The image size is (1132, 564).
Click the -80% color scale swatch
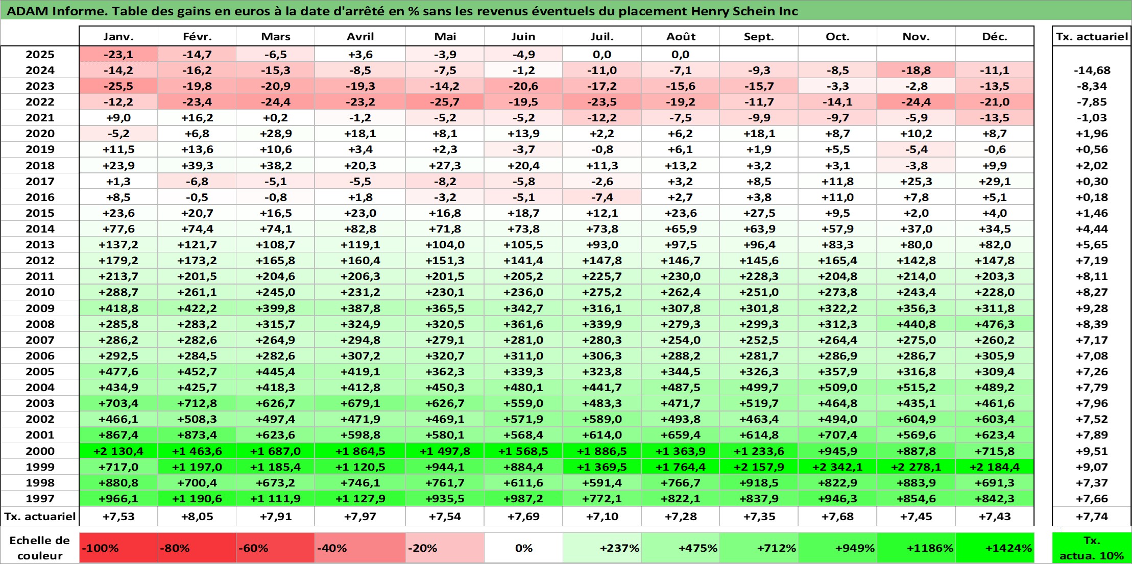click(197, 548)
